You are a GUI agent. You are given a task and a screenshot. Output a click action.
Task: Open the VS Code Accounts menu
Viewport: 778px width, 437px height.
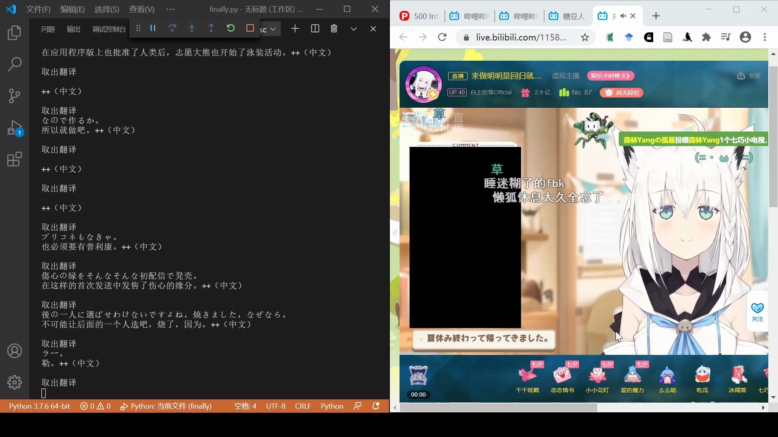[x=15, y=351]
